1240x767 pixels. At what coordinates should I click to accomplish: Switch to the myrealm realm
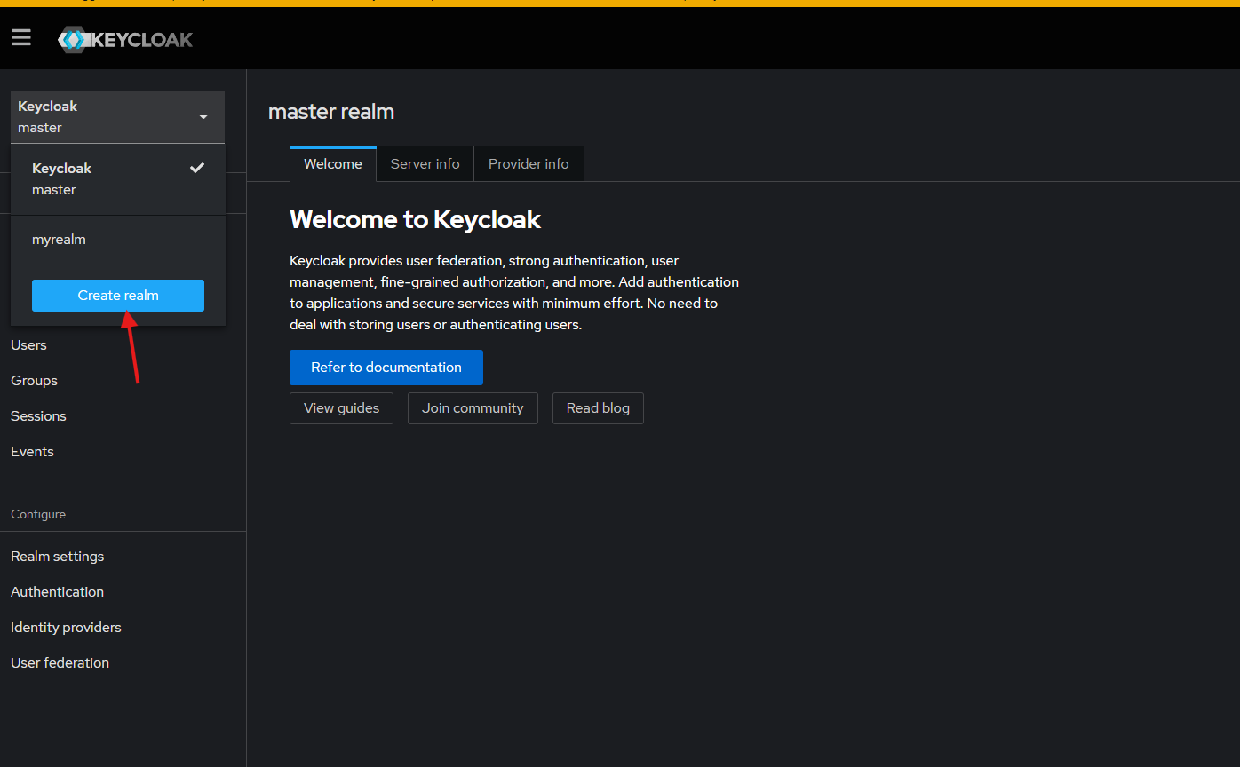point(118,240)
